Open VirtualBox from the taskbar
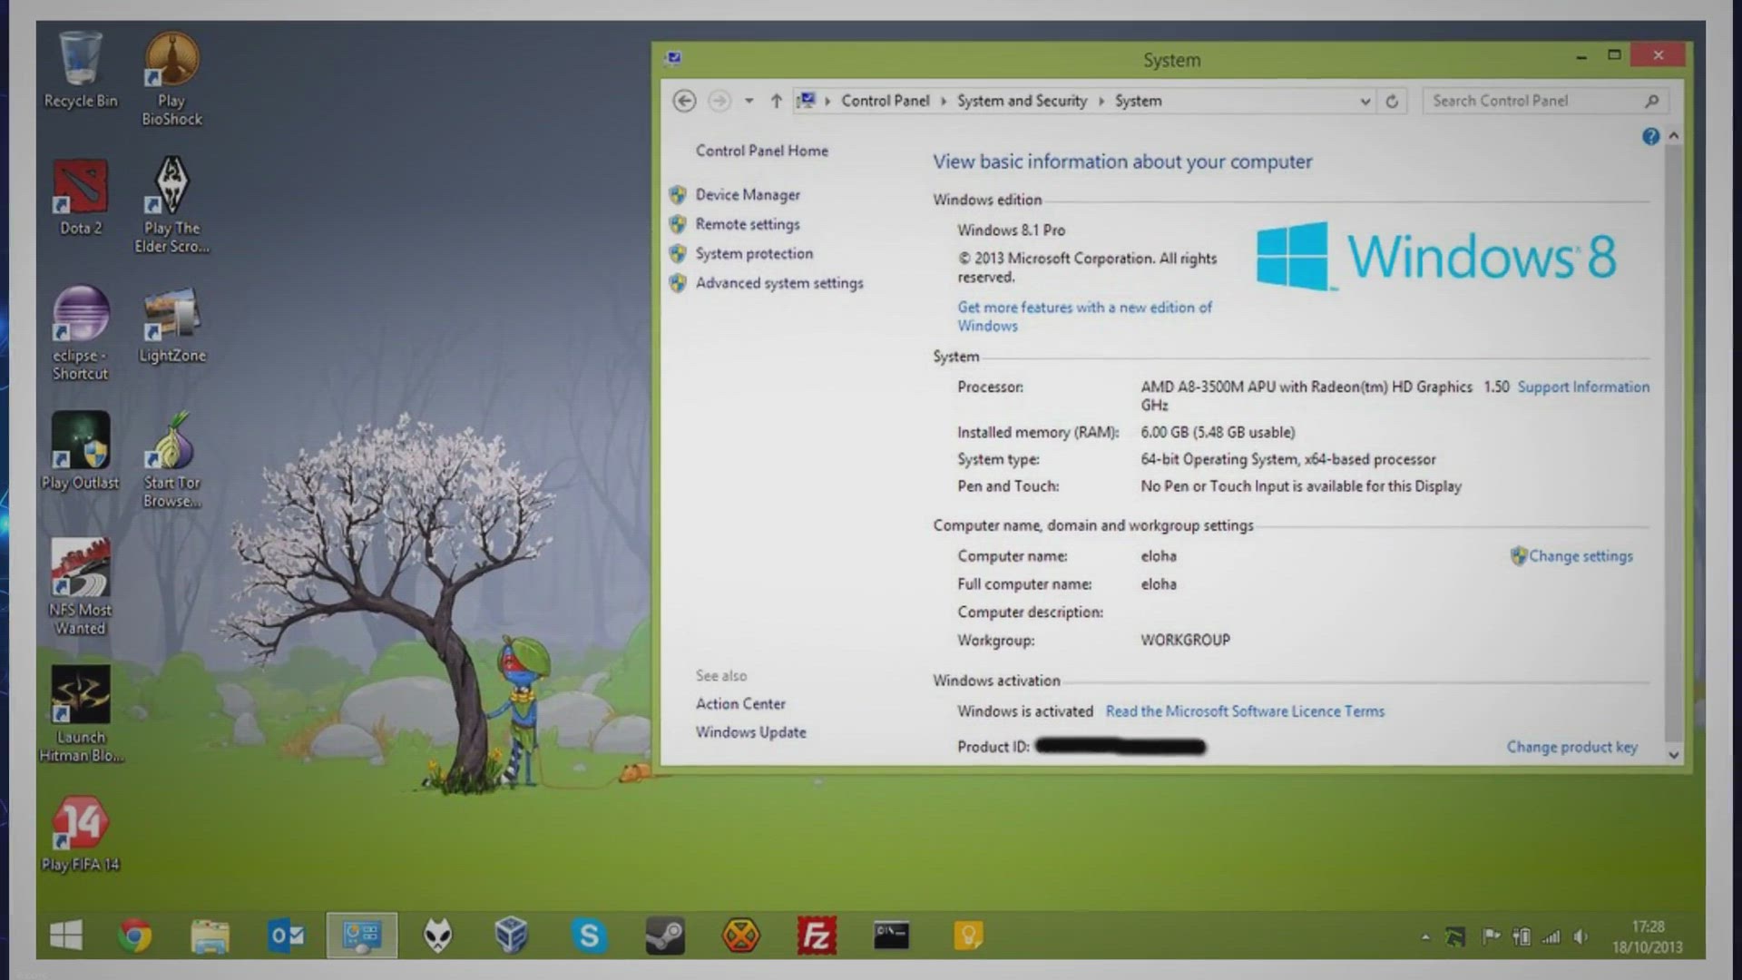 click(512, 936)
